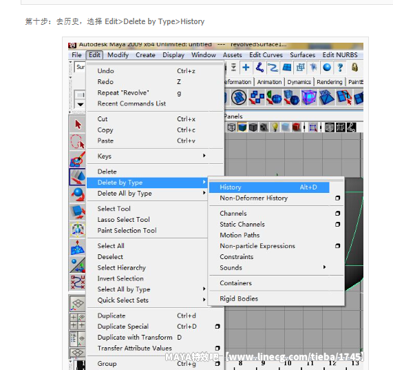The height and width of the screenshot is (370, 393).
Task: Open the Sur menu set dropdown
Action: (81, 68)
